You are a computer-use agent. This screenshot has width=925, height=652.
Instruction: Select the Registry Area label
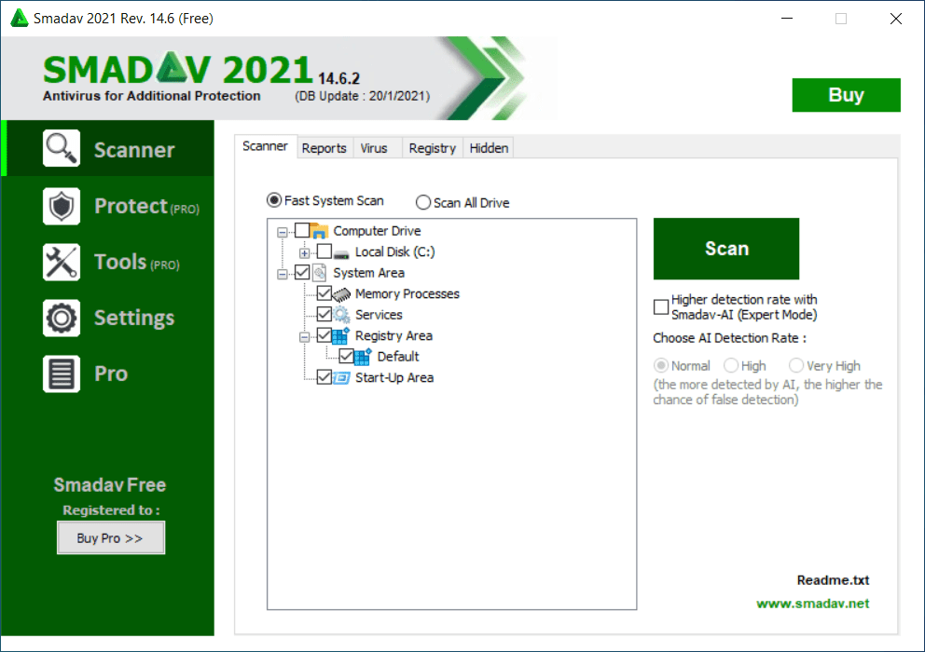[x=393, y=335]
